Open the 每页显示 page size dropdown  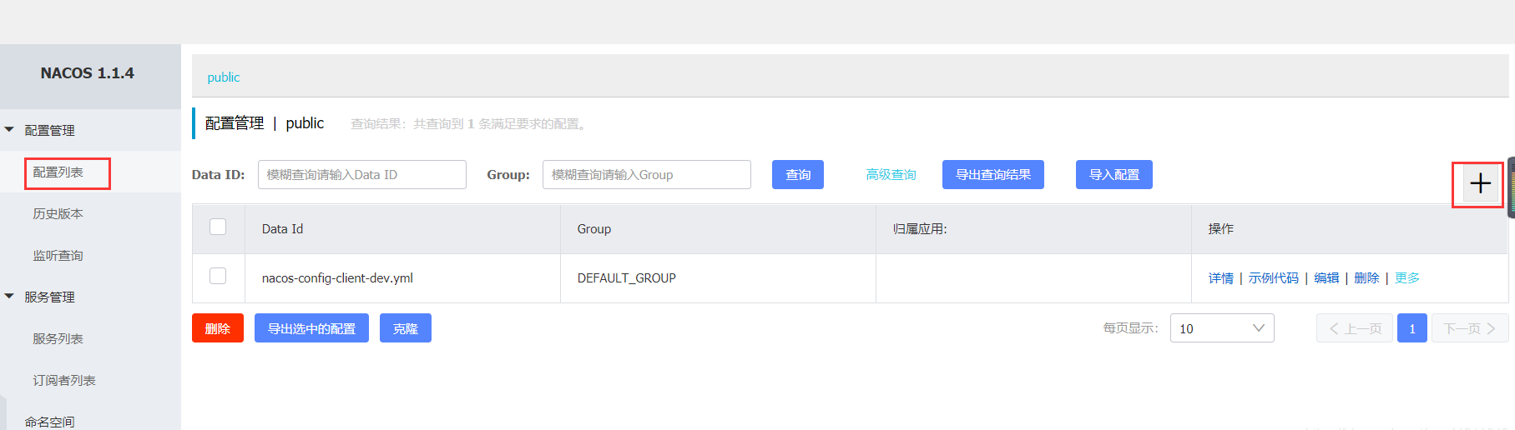coord(1221,328)
